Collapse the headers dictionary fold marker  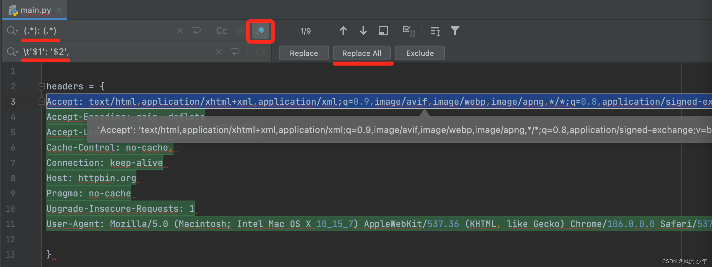click(x=41, y=86)
